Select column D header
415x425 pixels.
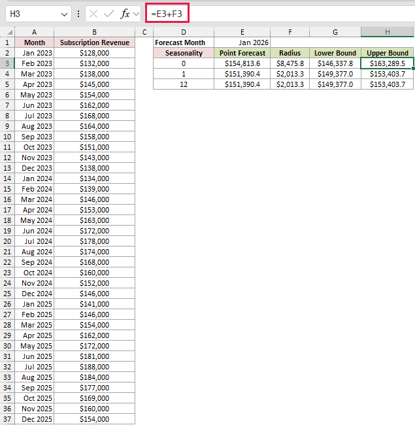184,32
